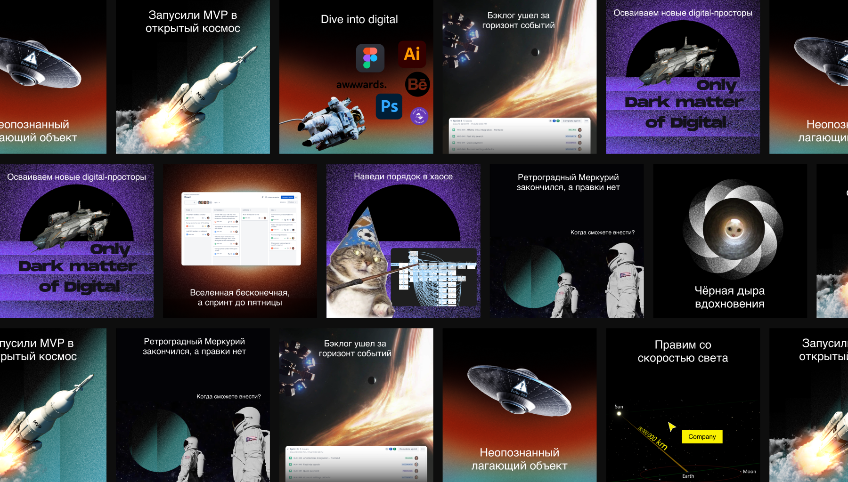The width and height of the screenshot is (848, 482).
Task: Expand the Group by dropdown on Board
Action: coord(291,202)
